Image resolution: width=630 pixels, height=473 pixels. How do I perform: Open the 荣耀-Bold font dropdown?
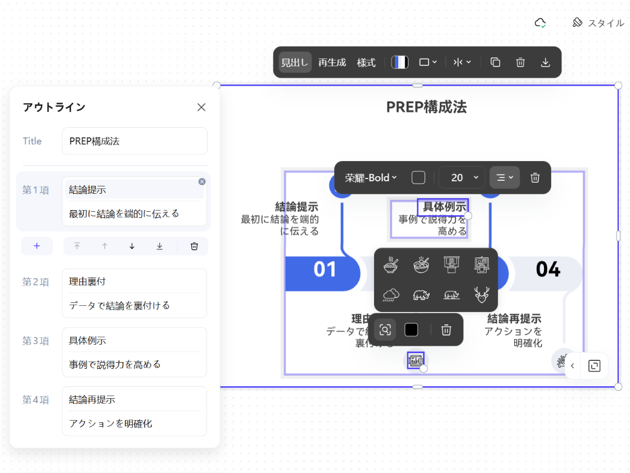pos(371,178)
